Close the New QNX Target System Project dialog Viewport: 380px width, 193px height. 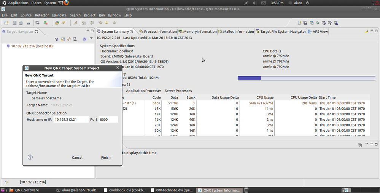(x=118, y=68)
